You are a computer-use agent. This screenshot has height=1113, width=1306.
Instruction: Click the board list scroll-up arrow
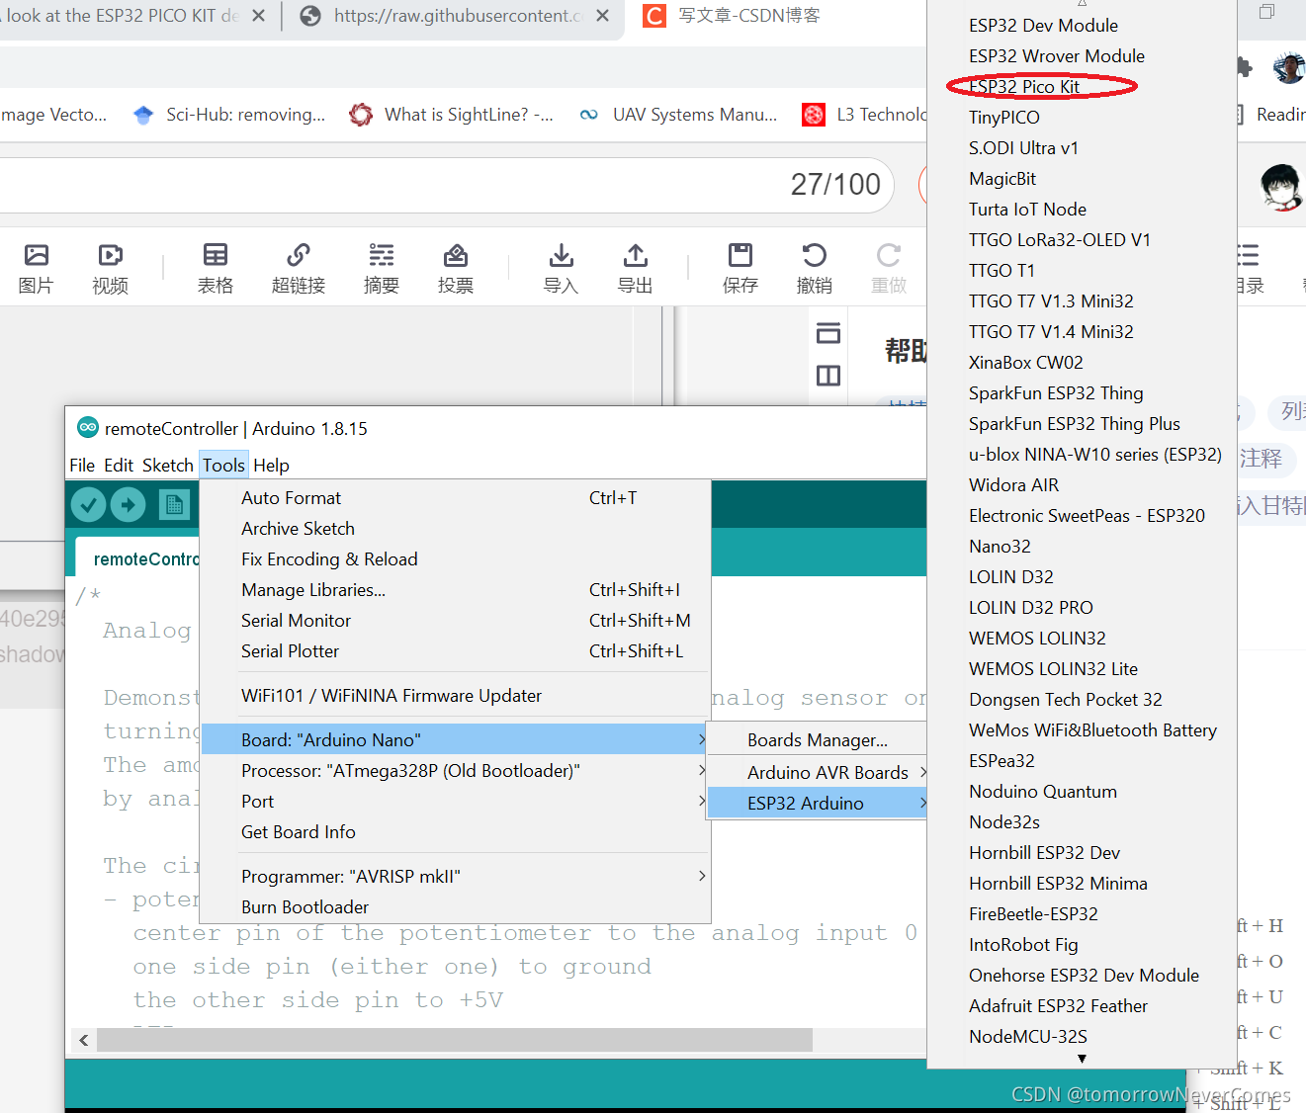pyautogui.click(x=1082, y=4)
